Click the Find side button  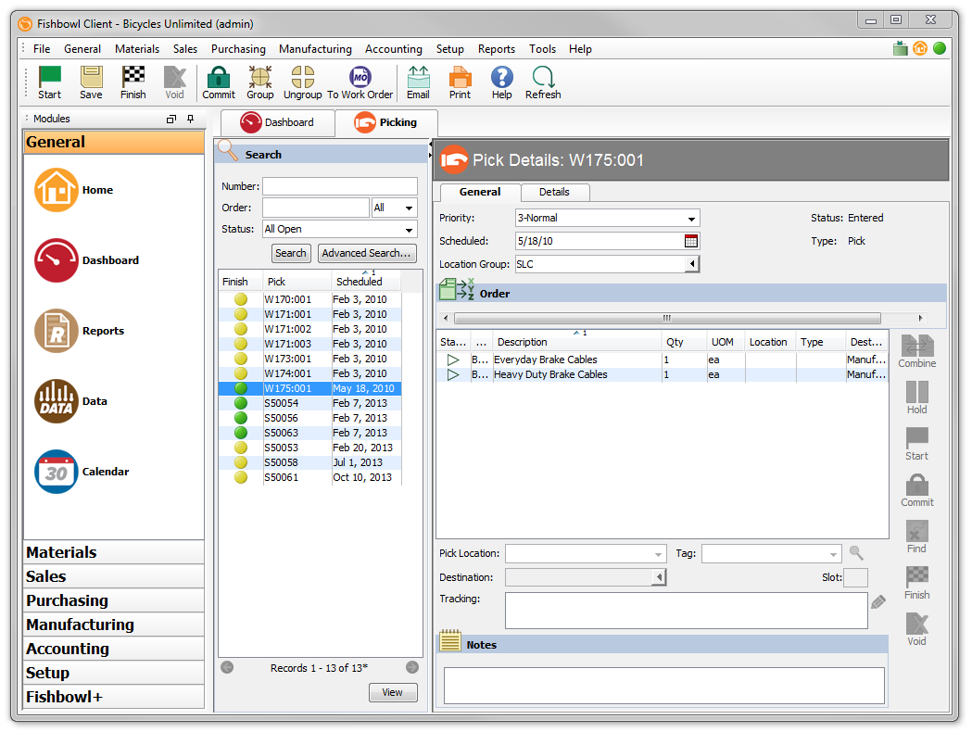click(x=917, y=536)
